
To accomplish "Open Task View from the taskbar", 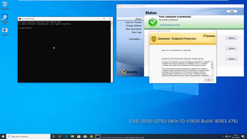I will coord(60,136).
